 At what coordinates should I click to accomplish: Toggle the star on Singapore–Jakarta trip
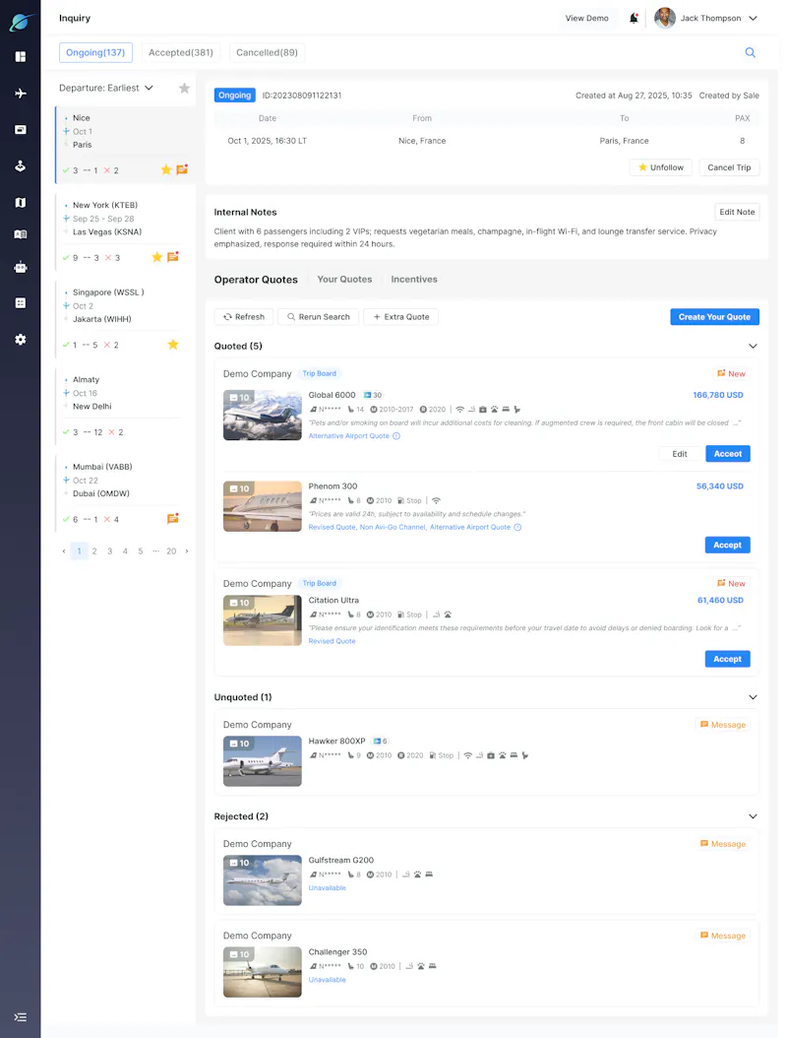click(172, 345)
